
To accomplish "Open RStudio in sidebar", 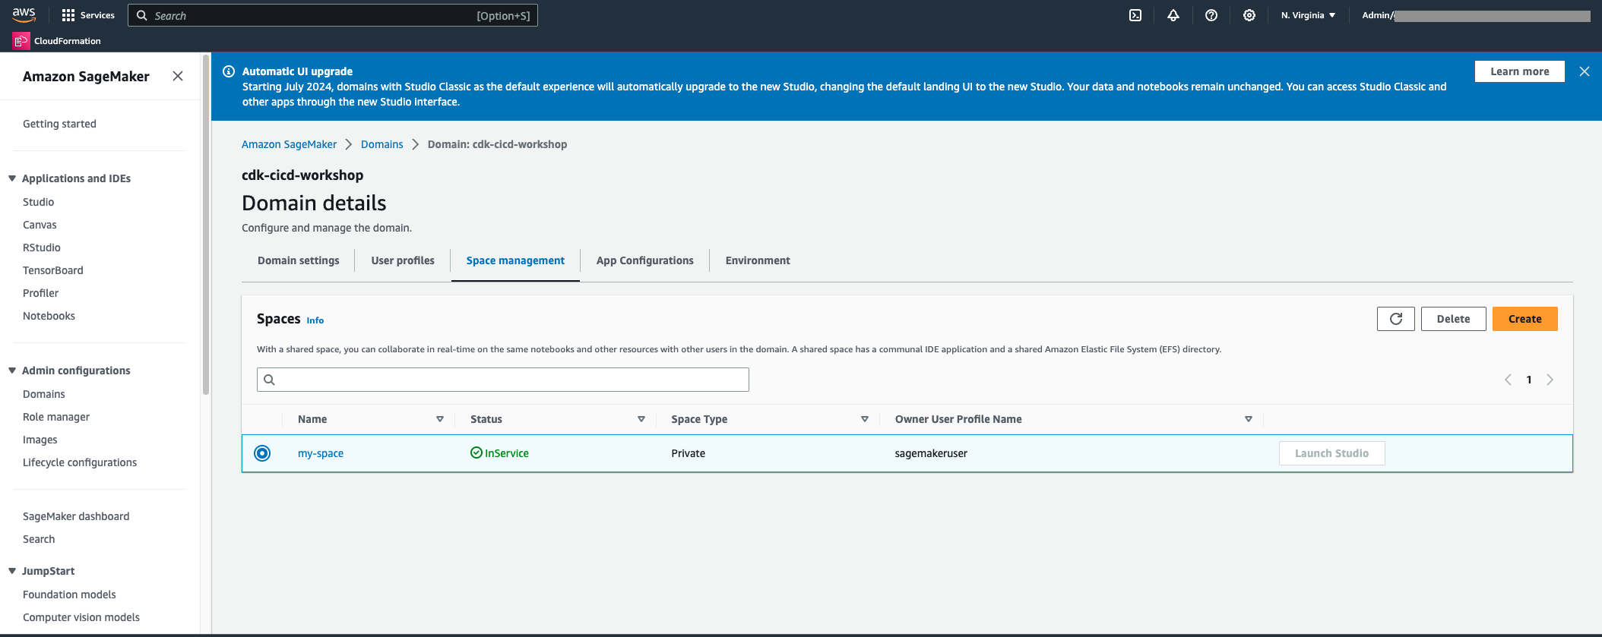I will click(x=42, y=248).
